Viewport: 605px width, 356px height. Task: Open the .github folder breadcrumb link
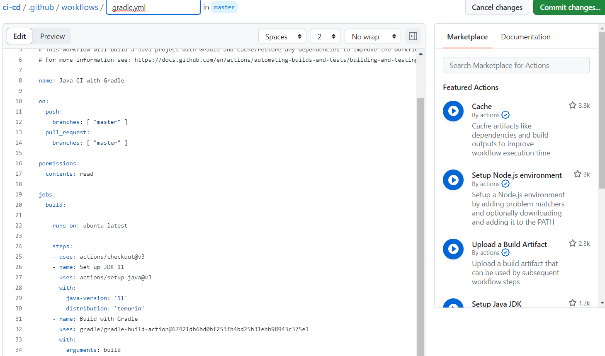(x=41, y=7)
